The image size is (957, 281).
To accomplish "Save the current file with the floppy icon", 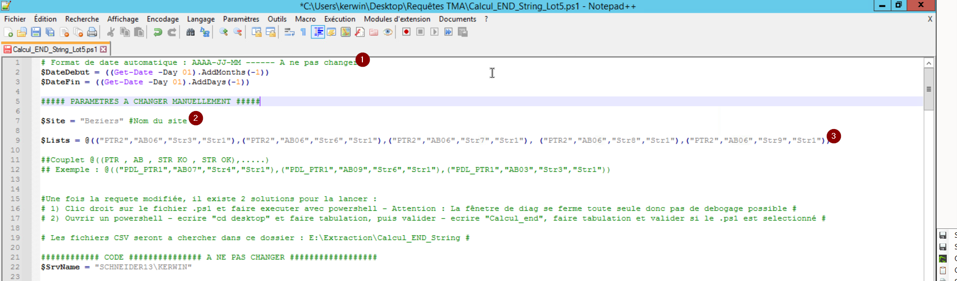I will [36, 32].
